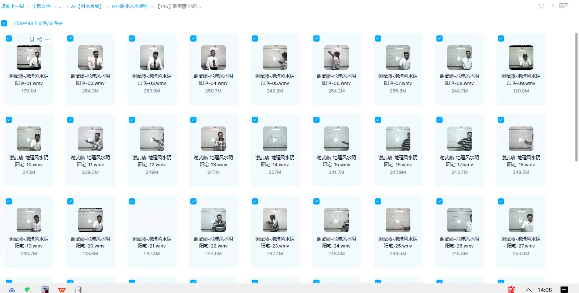Open the 阳宅-13.wmv video thumbnail
579x293 pixels.
(x=214, y=139)
